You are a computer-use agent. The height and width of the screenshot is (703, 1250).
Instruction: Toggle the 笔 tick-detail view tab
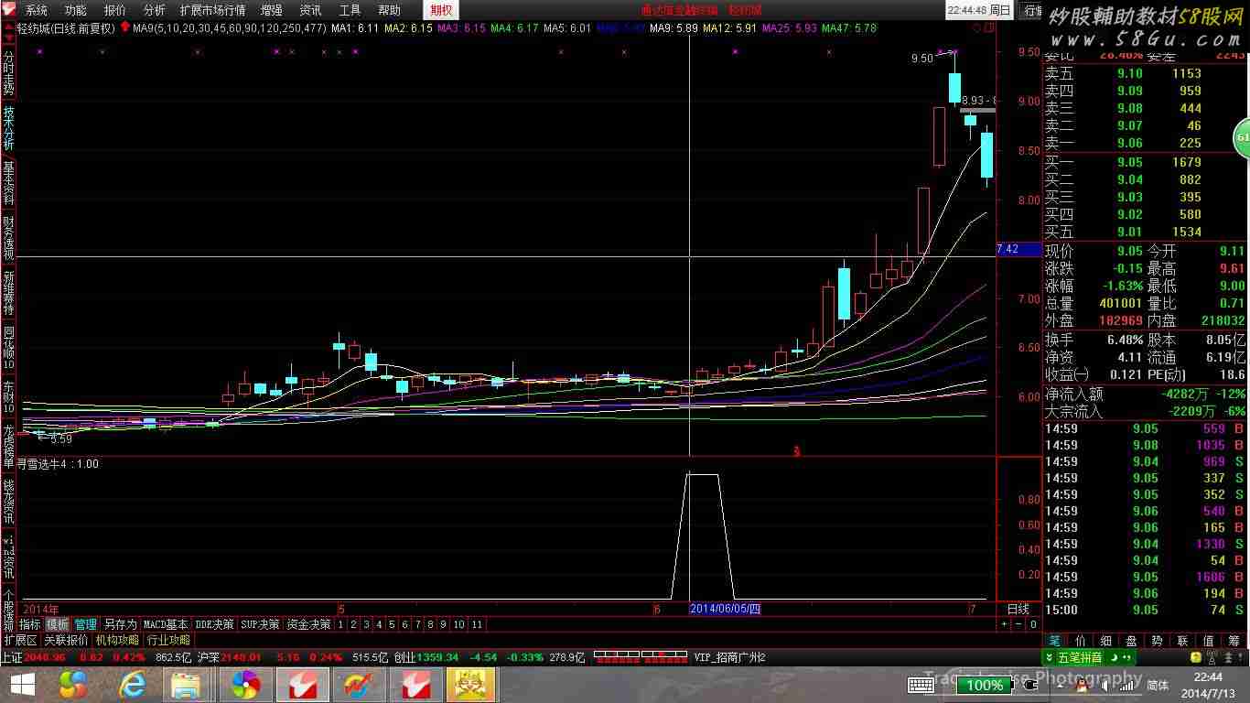tap(1054, 641)
